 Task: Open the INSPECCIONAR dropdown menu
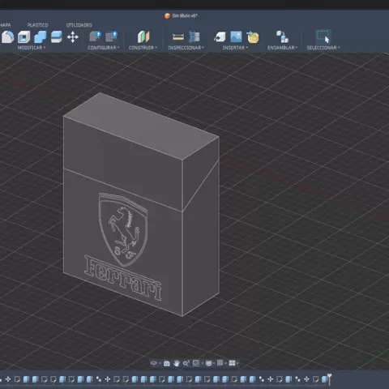coord(186,48)
